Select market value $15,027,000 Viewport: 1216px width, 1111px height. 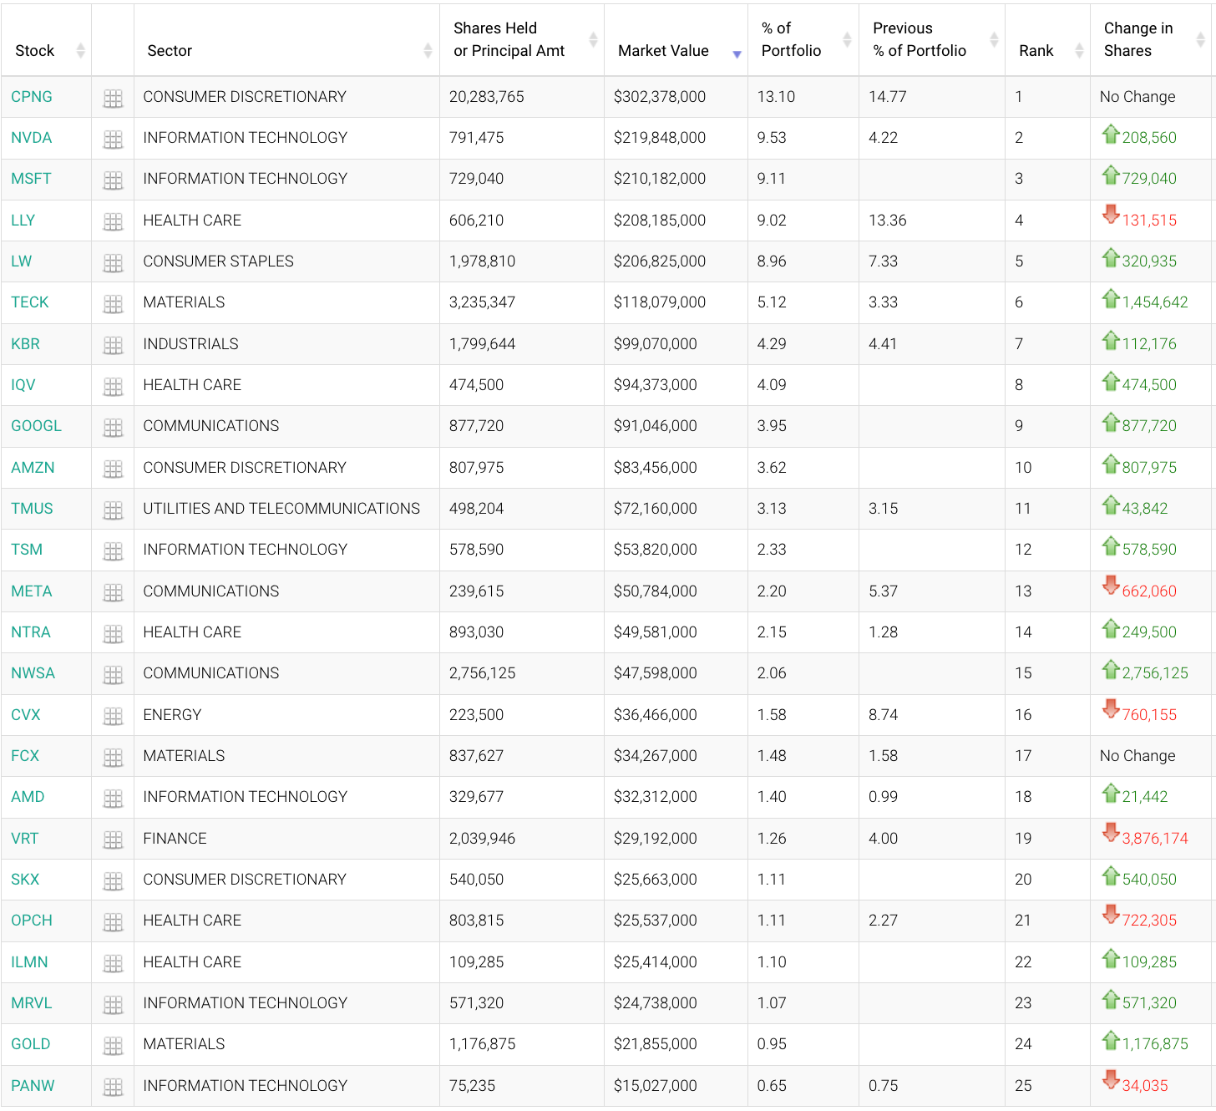point(656,1086)
